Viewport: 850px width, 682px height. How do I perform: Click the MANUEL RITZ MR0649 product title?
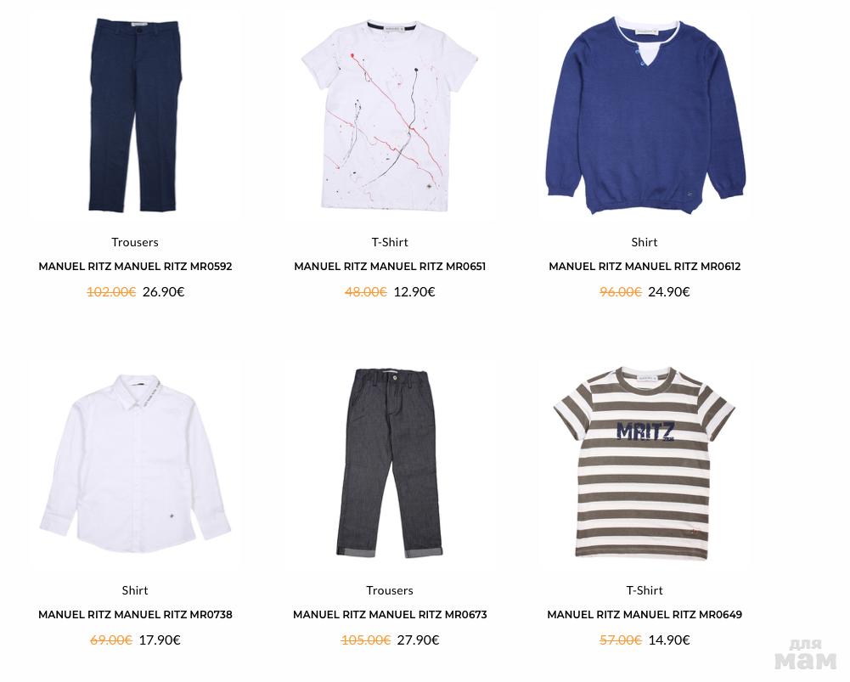(x=645, y=614)
